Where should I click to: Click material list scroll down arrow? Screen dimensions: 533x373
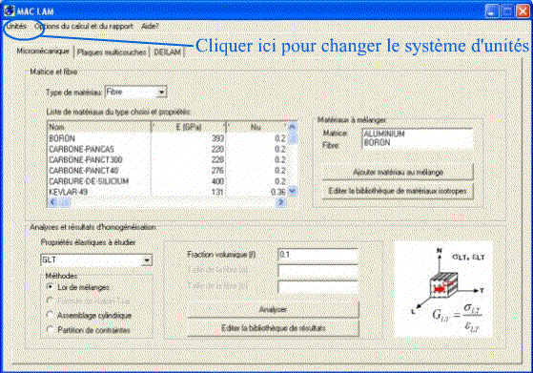(x=293, y=192)
